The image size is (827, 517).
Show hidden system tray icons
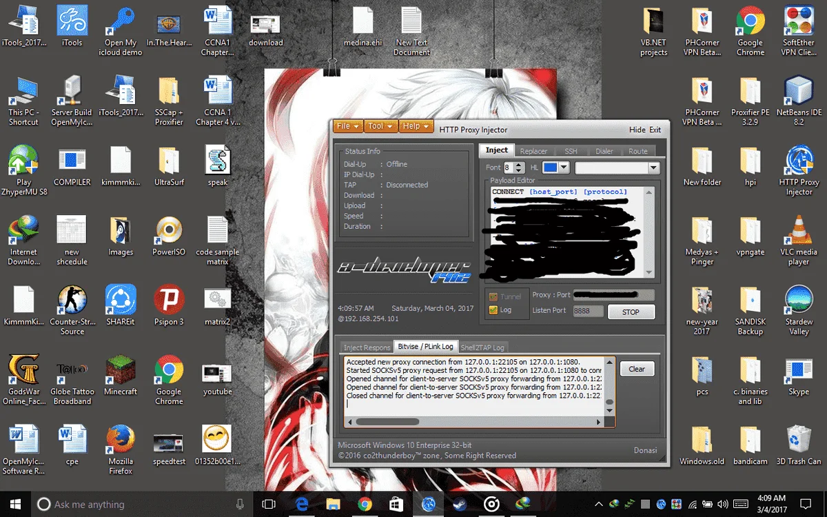(598, 504)
